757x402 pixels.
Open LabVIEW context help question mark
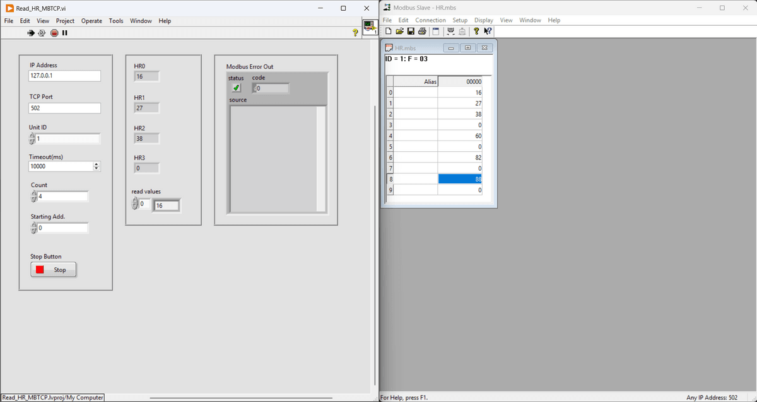[355, 33]
